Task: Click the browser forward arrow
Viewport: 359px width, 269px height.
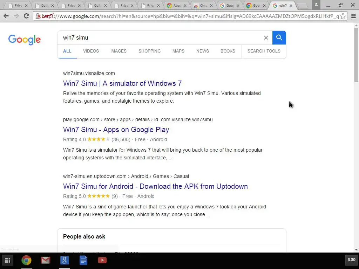Action: (x=16, y=16)
